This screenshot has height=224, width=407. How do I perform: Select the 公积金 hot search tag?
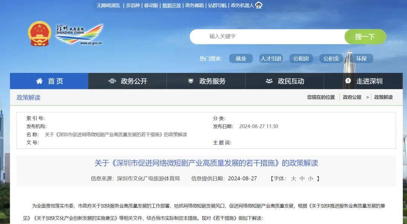coord(331,59)
